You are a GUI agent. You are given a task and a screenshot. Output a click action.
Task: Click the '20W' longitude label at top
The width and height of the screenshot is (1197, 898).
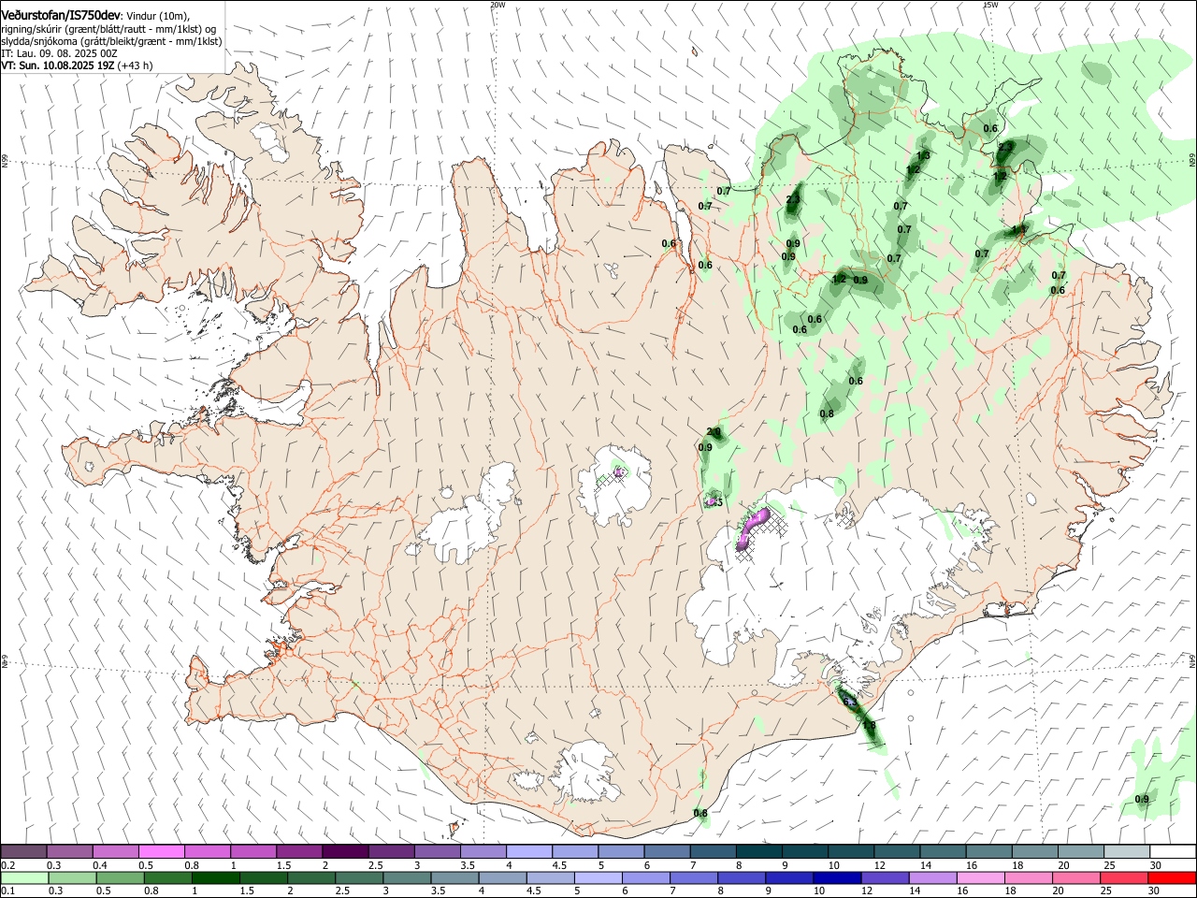[x=498, y=5]
